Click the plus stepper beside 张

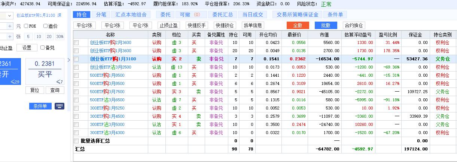pyautogui.click(x=9, y=36)
